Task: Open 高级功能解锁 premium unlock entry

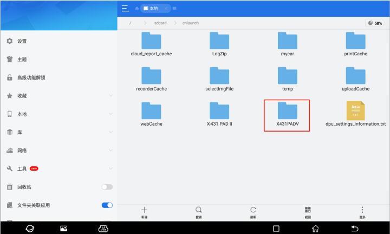Action: pos(58,77)
